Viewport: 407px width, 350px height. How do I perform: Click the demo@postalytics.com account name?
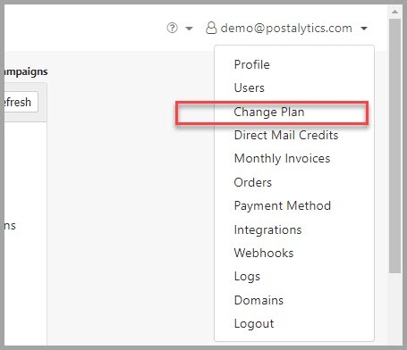click(x=286, y=29)
